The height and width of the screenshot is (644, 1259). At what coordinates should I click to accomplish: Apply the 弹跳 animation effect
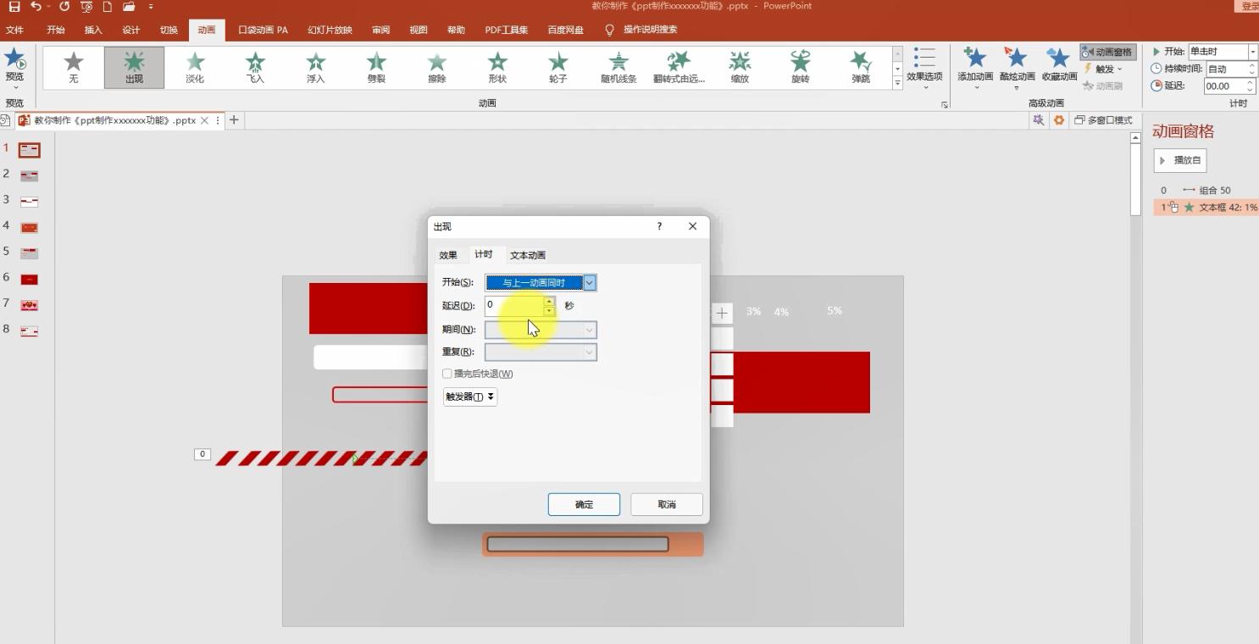(860, 68)
